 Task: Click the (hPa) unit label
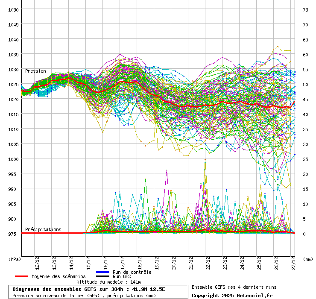pyautogui.click(x=15, y=259)
